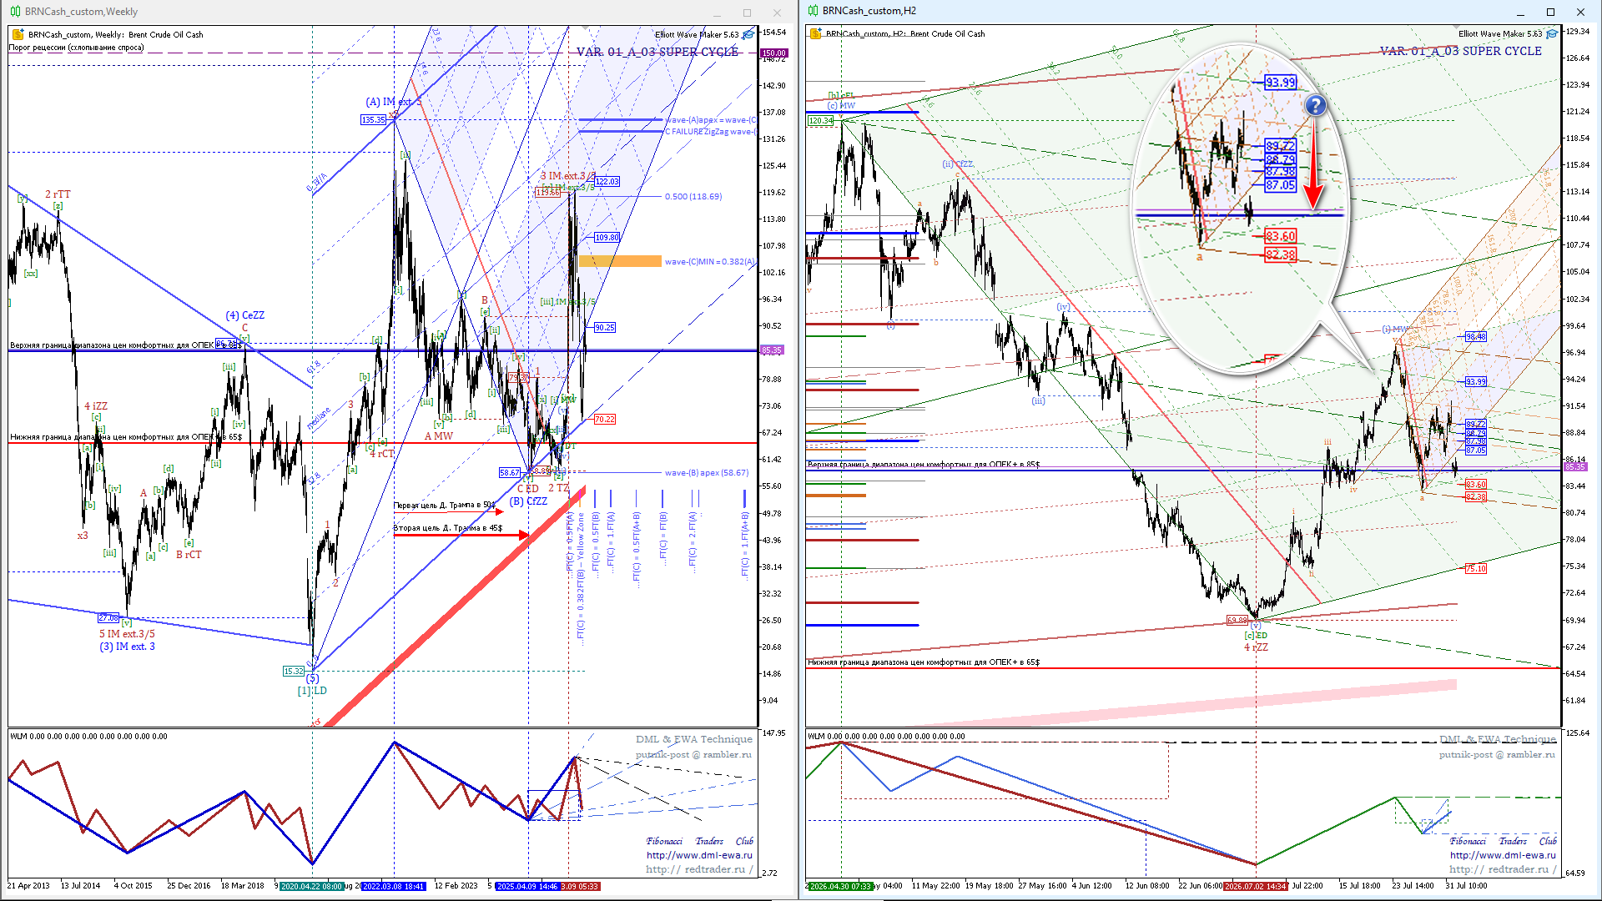Image resolution: width=1602 pixels, height=901 pixels.
Task: Click putnik-post @ rambler.ru in Weekly chart
Action: [693, 754]
